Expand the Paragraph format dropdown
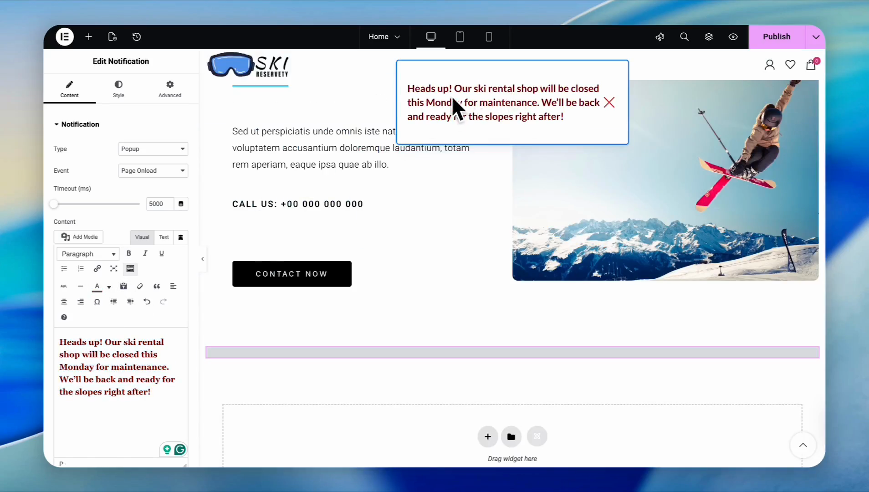Image resolution: width=869 pixels, height=492 pixels. (x=88, y=254)
